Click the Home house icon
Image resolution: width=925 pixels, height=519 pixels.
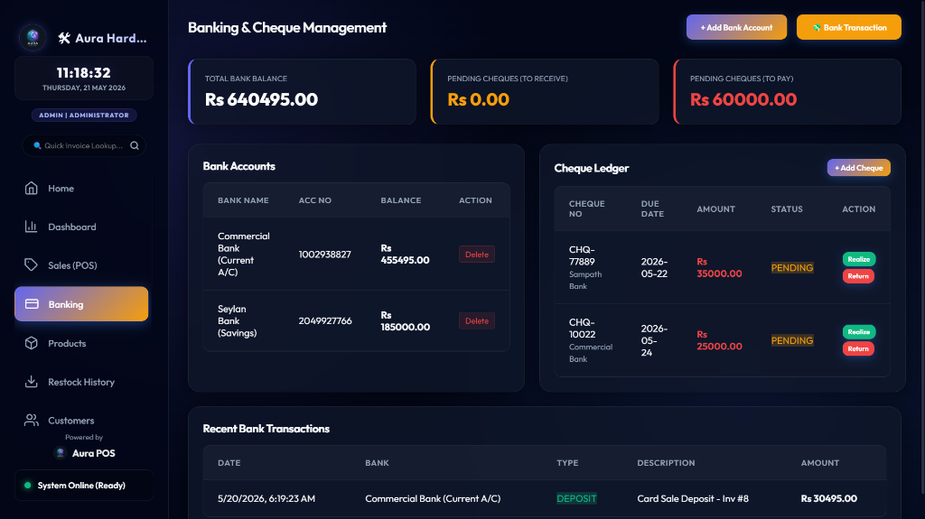coord(32,188)
